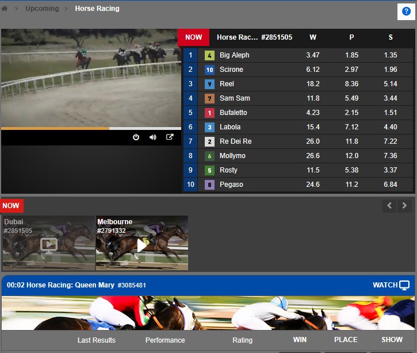
Task: Select Big Aleph win odds 3.47
Action: tap(313, 55)
